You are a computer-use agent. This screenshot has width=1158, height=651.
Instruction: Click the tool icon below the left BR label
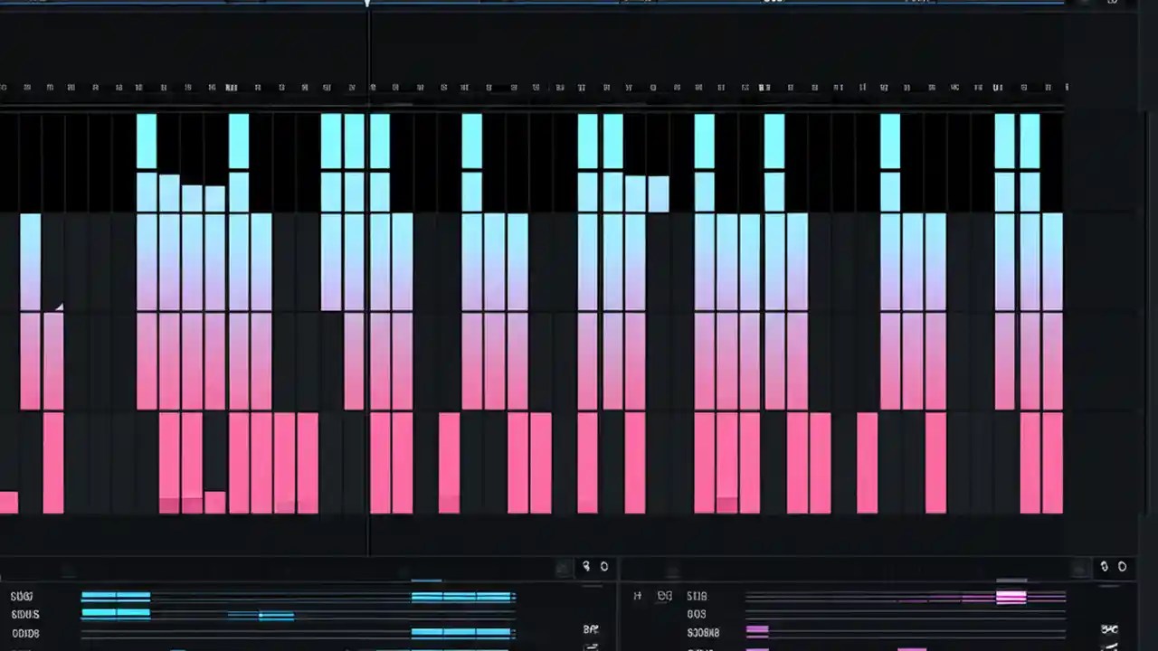pos(592,646)
